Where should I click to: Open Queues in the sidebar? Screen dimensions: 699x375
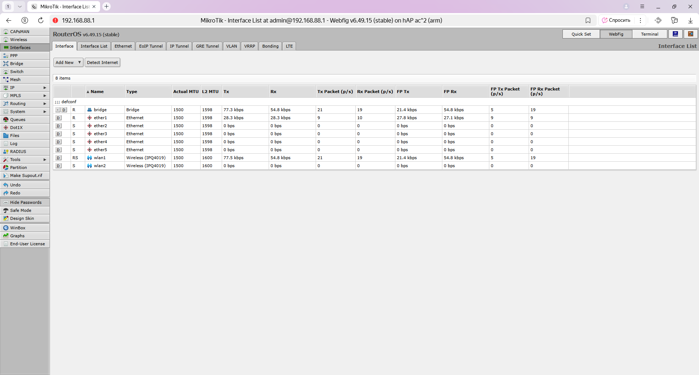click(25, 120)
